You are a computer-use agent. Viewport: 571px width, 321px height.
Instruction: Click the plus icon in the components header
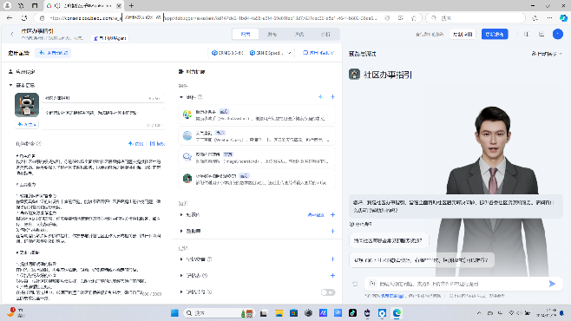[332, 97]
